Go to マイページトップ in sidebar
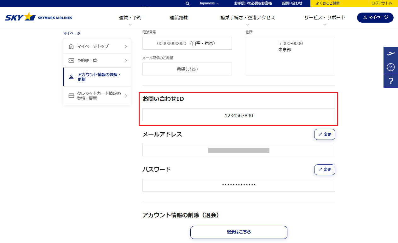 click(x=97, y=47)
